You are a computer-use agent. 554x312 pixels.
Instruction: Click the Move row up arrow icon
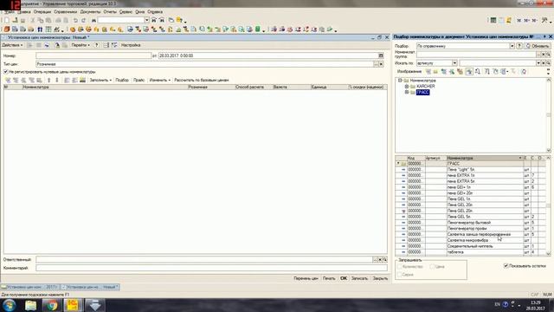tap(48, 81)
